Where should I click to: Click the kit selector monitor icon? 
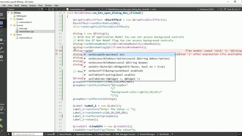click(x=2, y=108)
